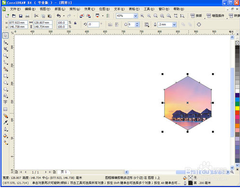Select the Crop tool in toolbox
Image resolution: width=240 pixels, height=188 pixels.
[x=6, y=49]
